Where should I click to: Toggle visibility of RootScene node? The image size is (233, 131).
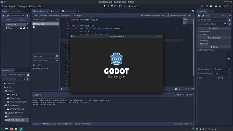point(28,24)
